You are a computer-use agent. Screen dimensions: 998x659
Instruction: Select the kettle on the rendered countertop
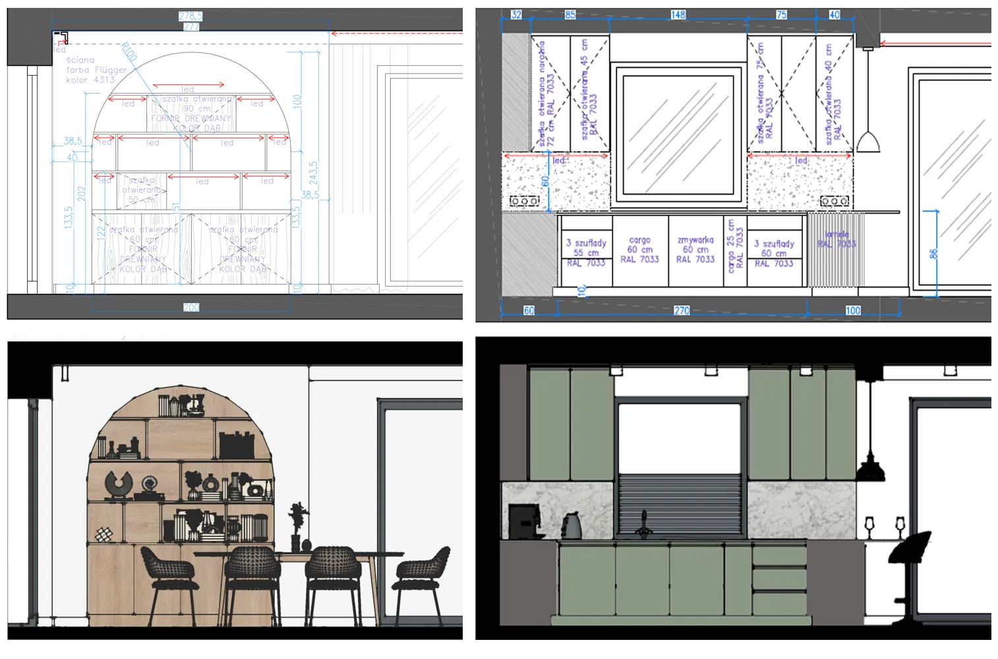point(572,527)
